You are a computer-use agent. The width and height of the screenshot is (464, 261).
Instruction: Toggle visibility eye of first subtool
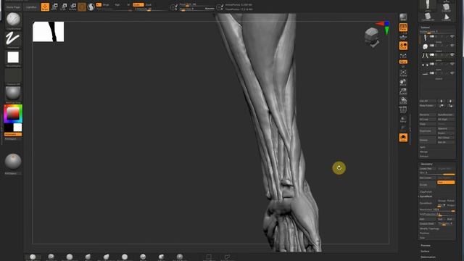point(452,36)
